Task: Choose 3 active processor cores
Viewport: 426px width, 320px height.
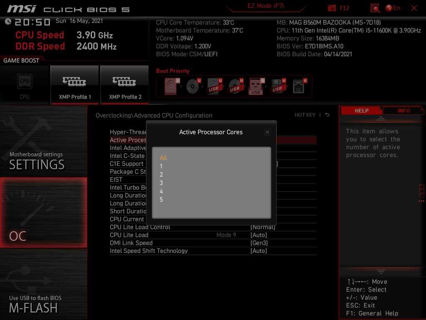Action: click(161, 183)
